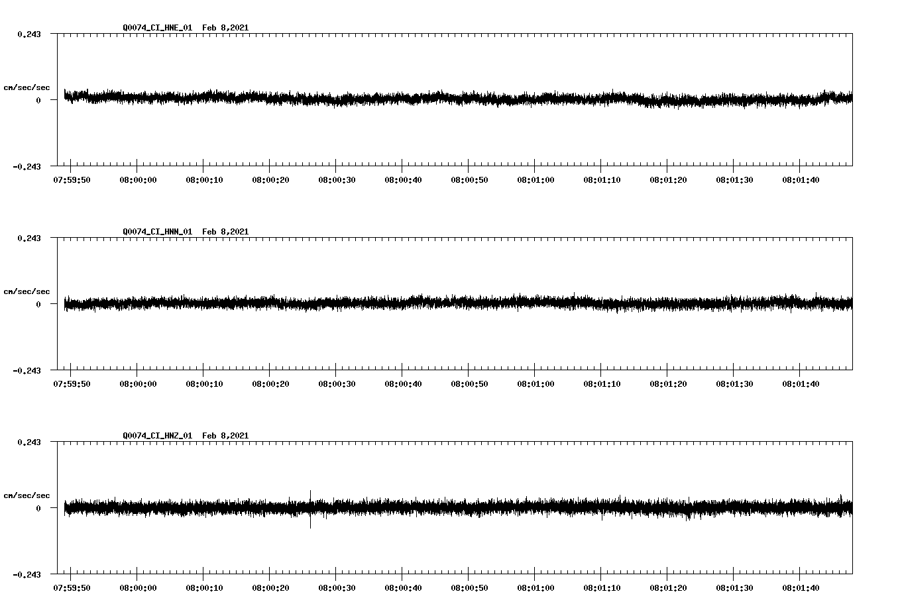
Task: Select the Q0074_CI_HNZ_01 channel title
Action: (x=156, y=436)
